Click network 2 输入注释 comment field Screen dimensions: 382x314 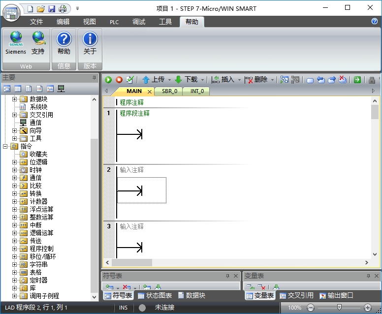(x=131, y=170)
